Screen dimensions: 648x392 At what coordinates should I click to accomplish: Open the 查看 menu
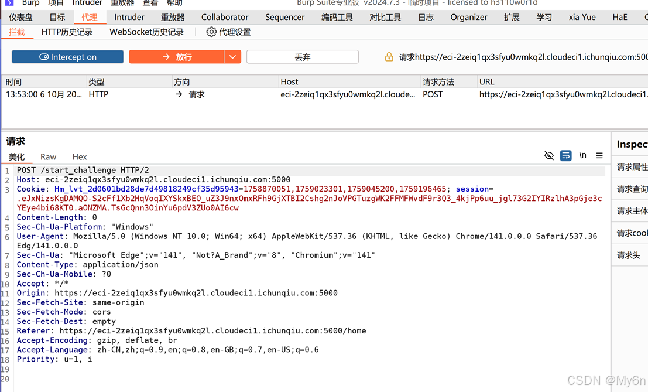click(150, 2)
